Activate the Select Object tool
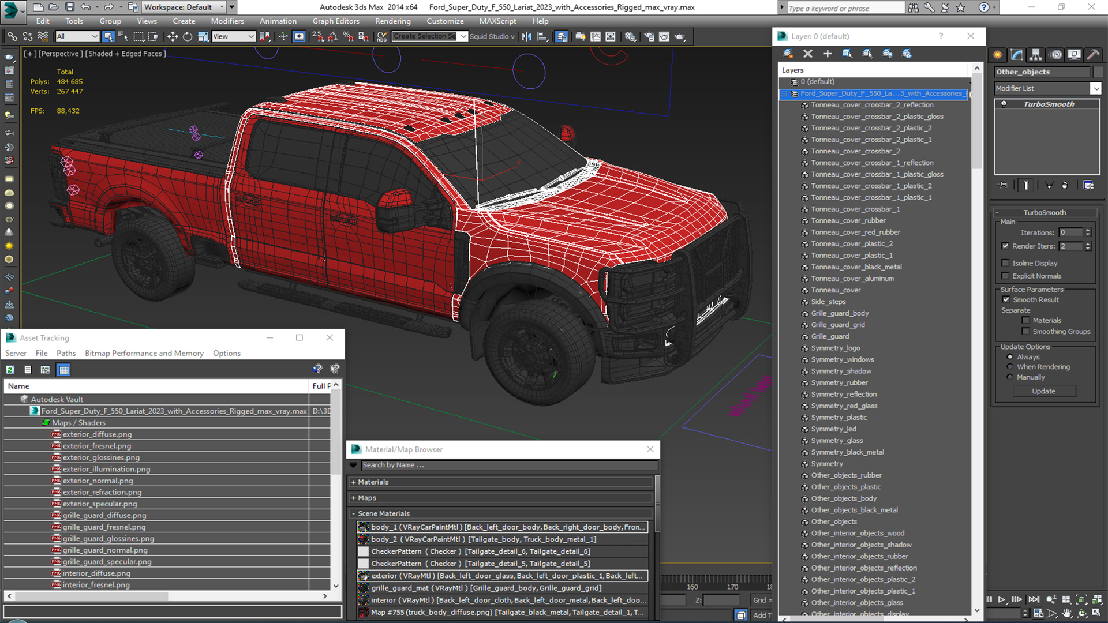 tap(108, 36)
